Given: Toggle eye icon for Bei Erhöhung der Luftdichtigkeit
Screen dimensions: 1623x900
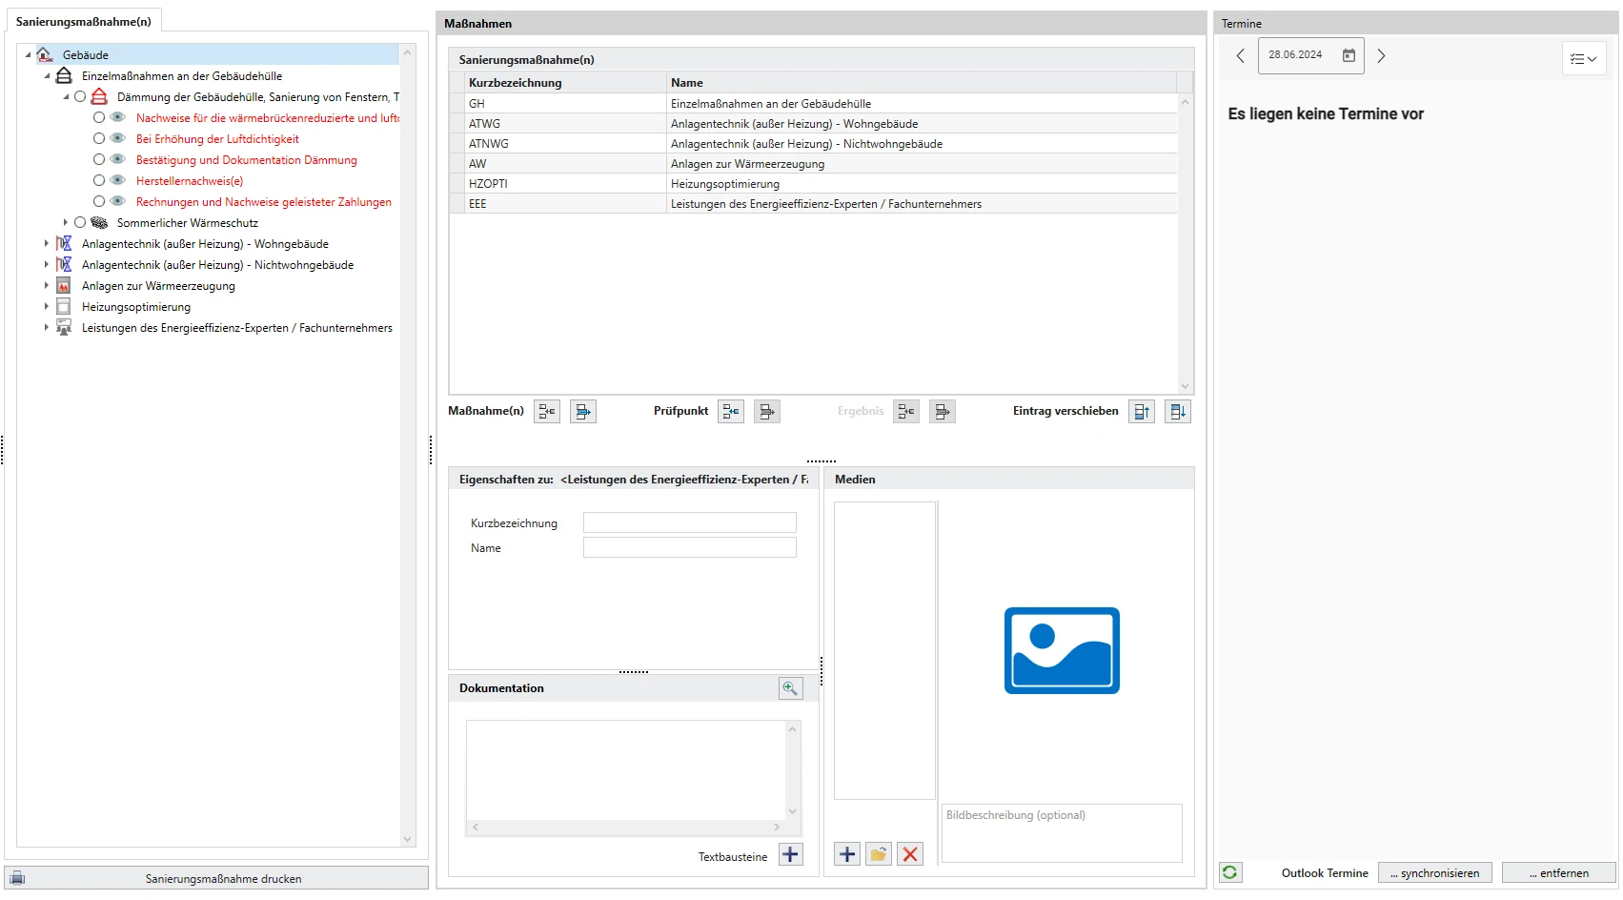Looking at the screenshot, I should coord(118,138).
